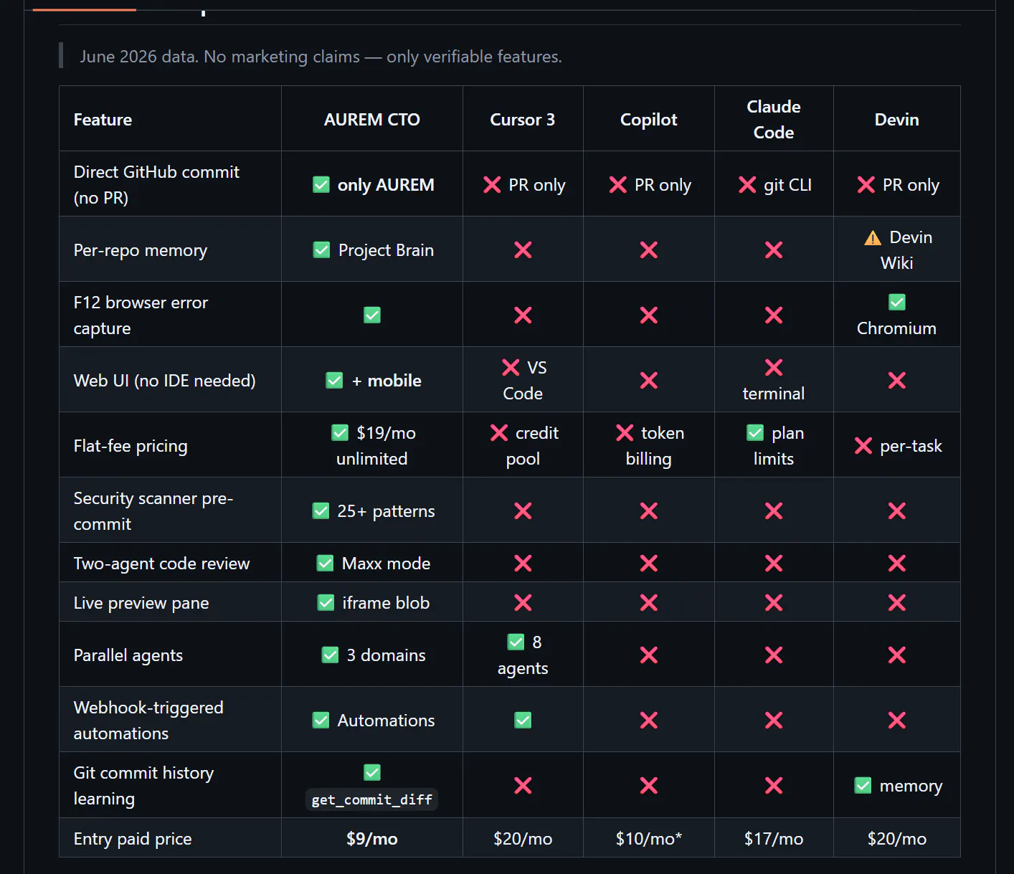Screen dimensions: 1014x874
Task: Click the green check beside "iframe blob"
Action: pyautogui.click(x=326, y=603)
